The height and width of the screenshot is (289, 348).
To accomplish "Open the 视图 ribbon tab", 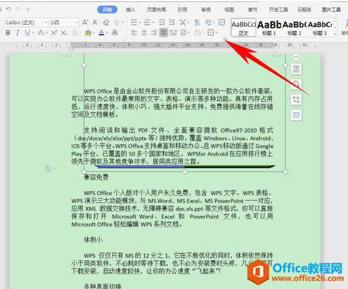I will [229, 9].
